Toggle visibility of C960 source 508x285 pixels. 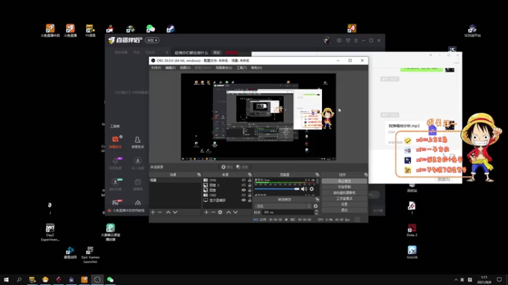click(244, 195)
